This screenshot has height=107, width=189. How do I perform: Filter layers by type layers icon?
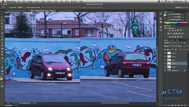click(x=179, y=43)
